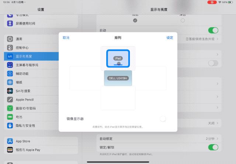The width and height of the screenshot is (236, 164).
Task: Toggle the 锁定/解锁 switch
Action: tap(213, 147)
